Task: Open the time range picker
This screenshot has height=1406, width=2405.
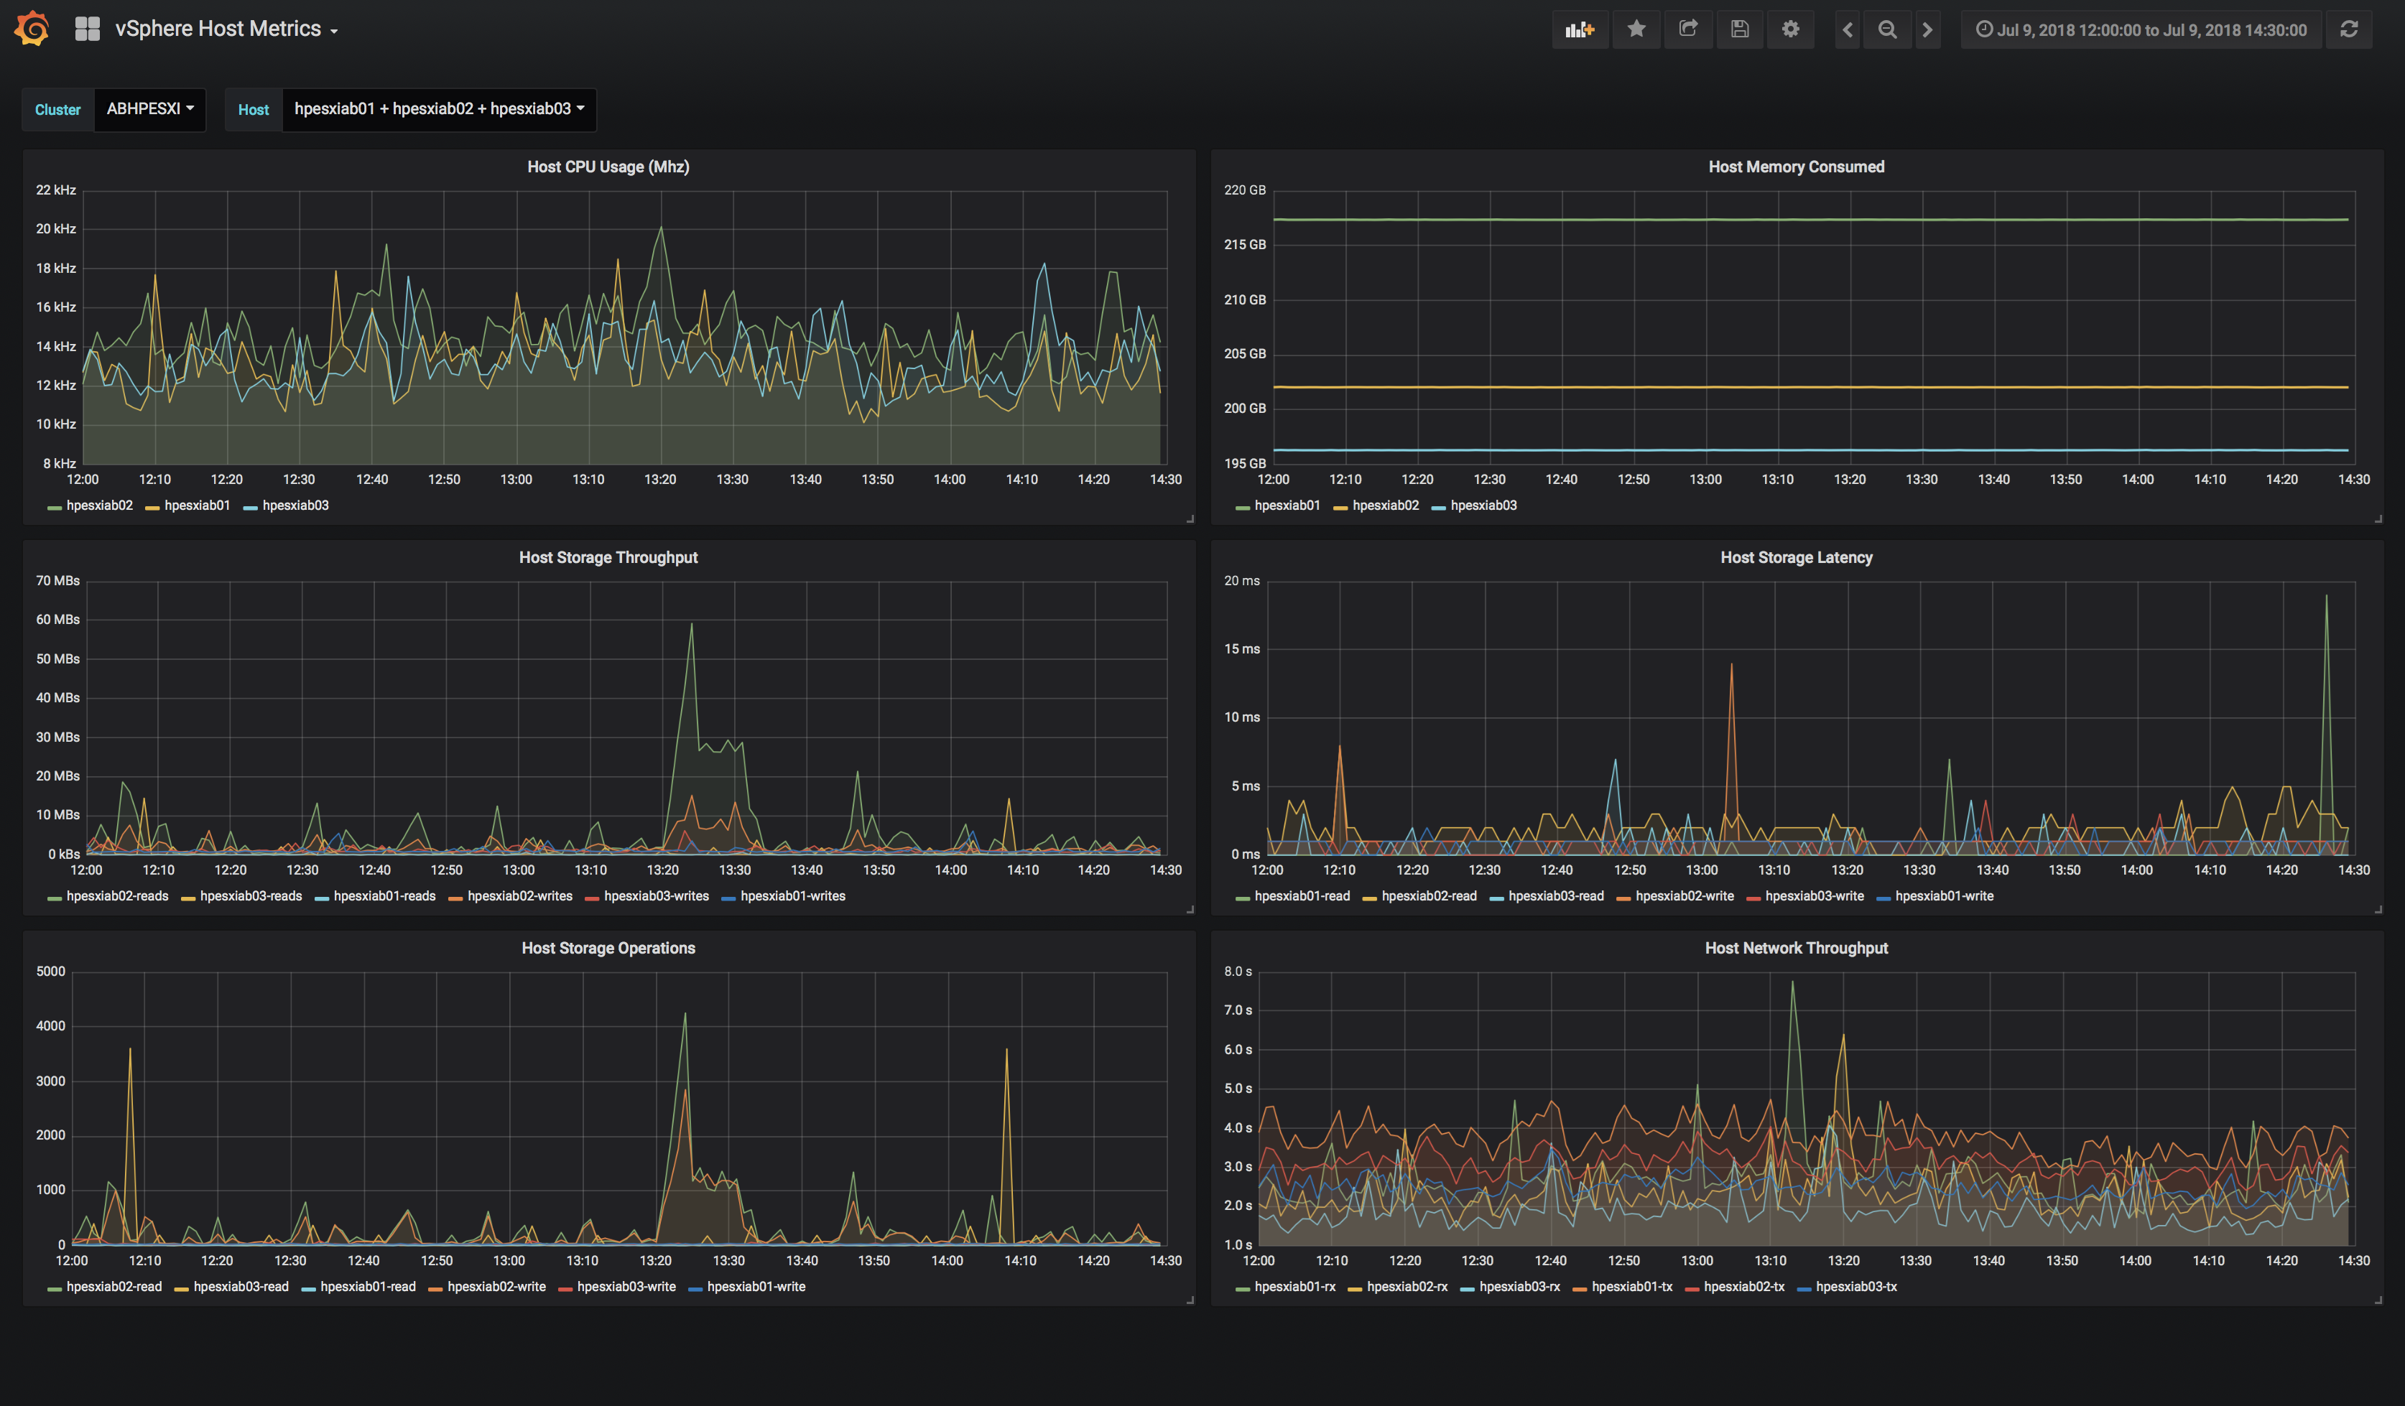Action: 2141,29
